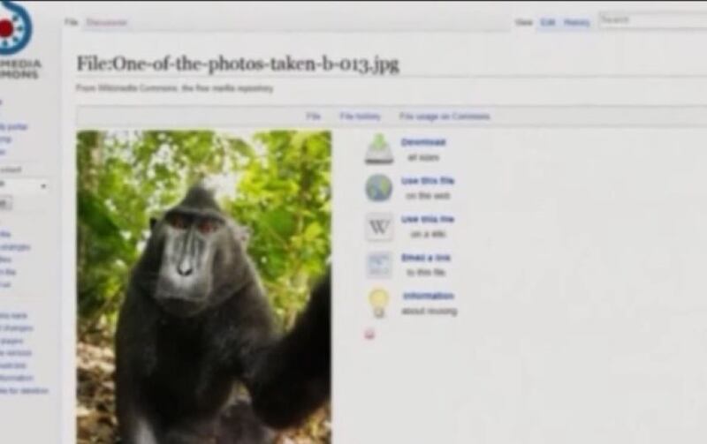Click the page title File:One-of-the-photos-taken-b-013.jpg
This screenshot has width=707, height=444.
[238, 64]
